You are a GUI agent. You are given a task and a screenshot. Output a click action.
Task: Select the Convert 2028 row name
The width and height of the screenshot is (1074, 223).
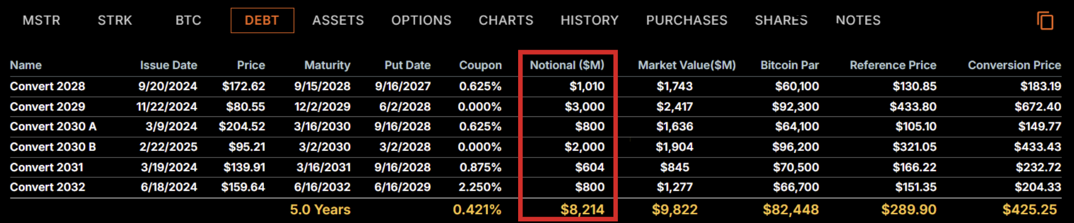coord(48,86)
